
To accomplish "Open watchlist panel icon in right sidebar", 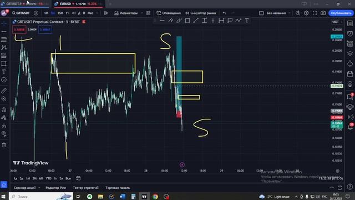I will pos(350,23).
